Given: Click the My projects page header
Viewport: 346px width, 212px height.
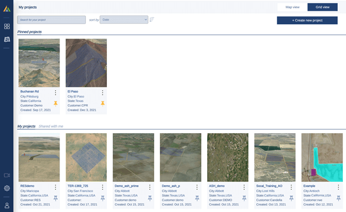Looking at the screenshot, I should [28, 7].
